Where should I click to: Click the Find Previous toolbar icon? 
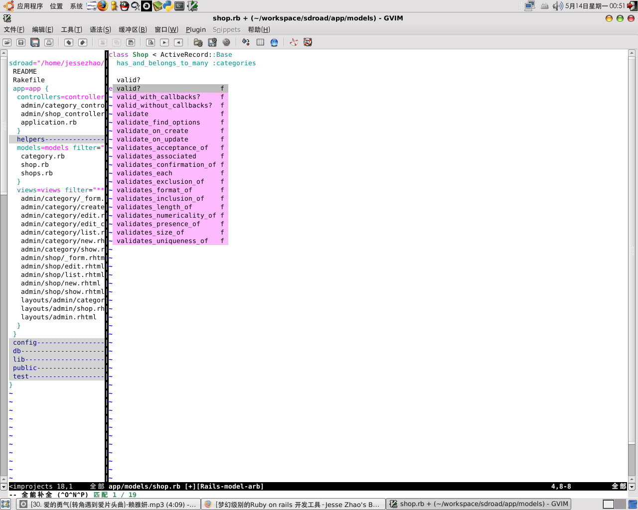pos(178,42)
